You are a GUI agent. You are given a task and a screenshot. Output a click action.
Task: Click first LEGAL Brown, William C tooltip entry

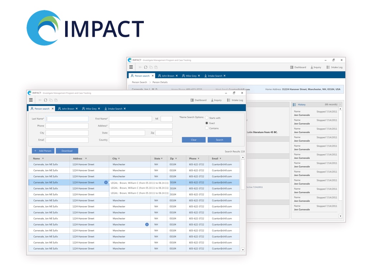140,183
